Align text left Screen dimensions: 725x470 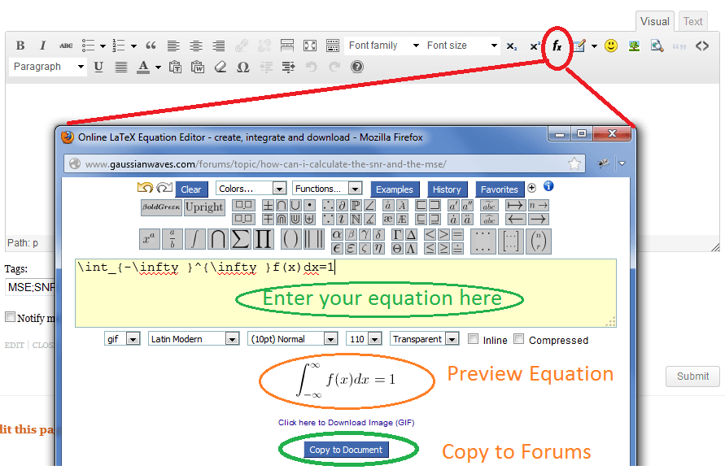(x=173, y=46)
